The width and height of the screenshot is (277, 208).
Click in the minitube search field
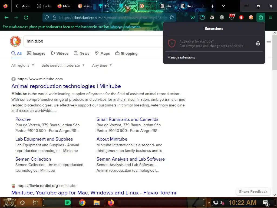click(94, 41)
